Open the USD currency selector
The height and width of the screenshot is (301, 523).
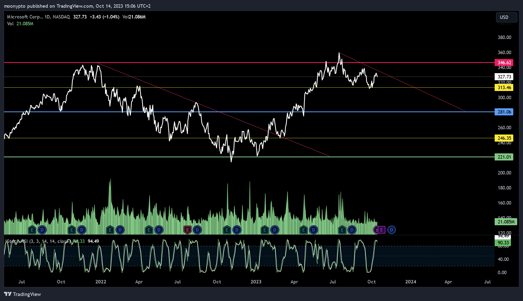(x=506, y=17)
